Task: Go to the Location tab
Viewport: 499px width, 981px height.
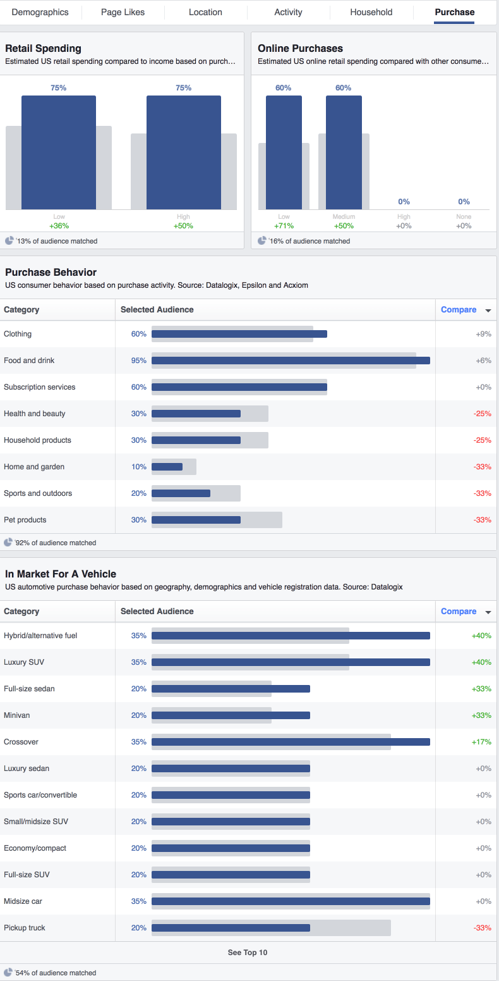Action: [205, 12]
